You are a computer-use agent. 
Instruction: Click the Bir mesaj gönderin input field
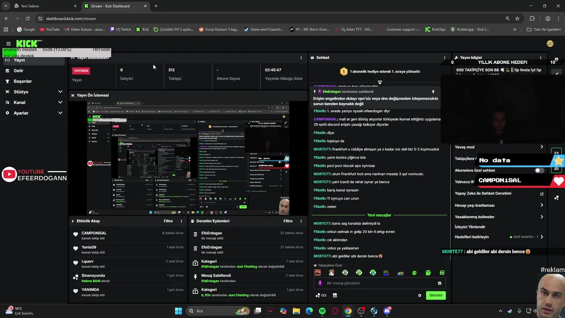pyautogui.click(x=380, y=283)
